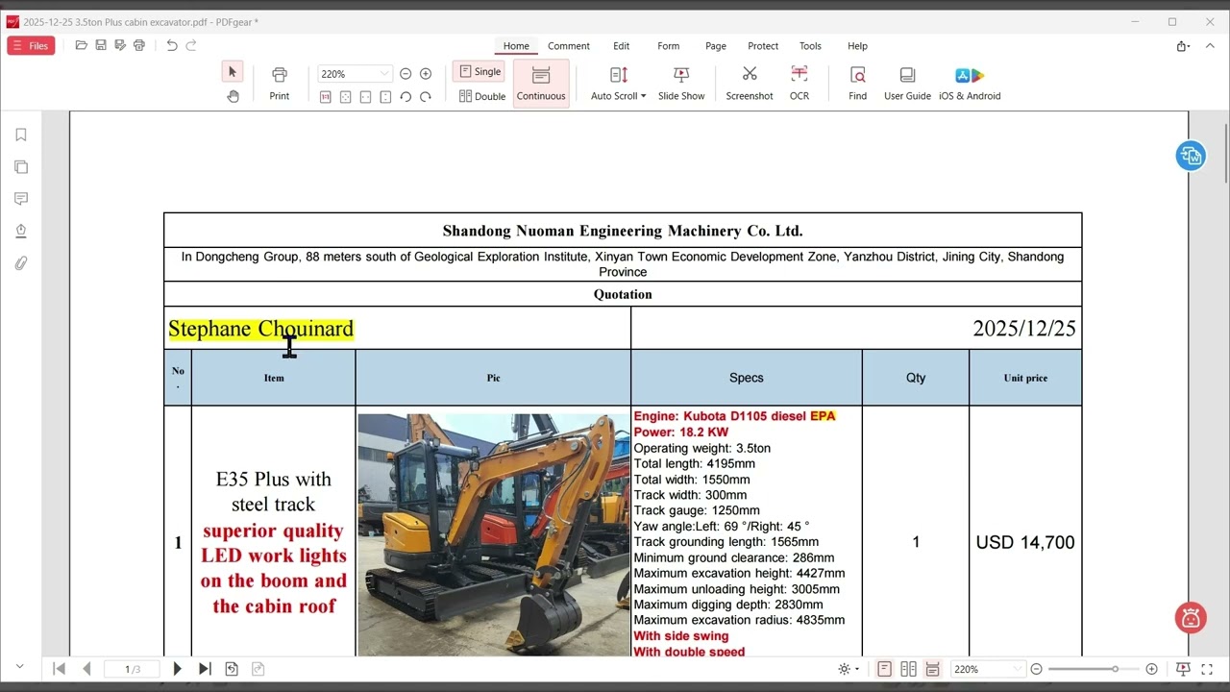
Task: Toggle Continuous scrolling mode
Action: click(541, 84)
